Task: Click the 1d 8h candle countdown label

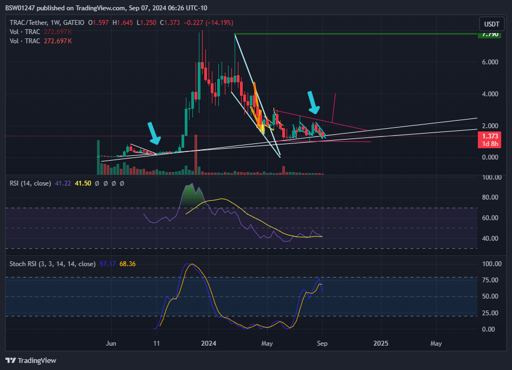Action: tap(489, 144)
